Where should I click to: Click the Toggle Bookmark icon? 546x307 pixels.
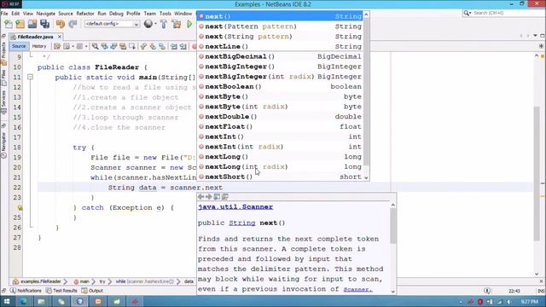pyautogui.click(x=162, y=46)
